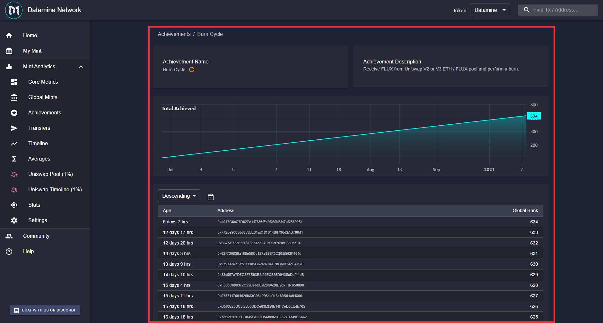
Task: Click the Settings sidebar label
Action: pos(38,220)
